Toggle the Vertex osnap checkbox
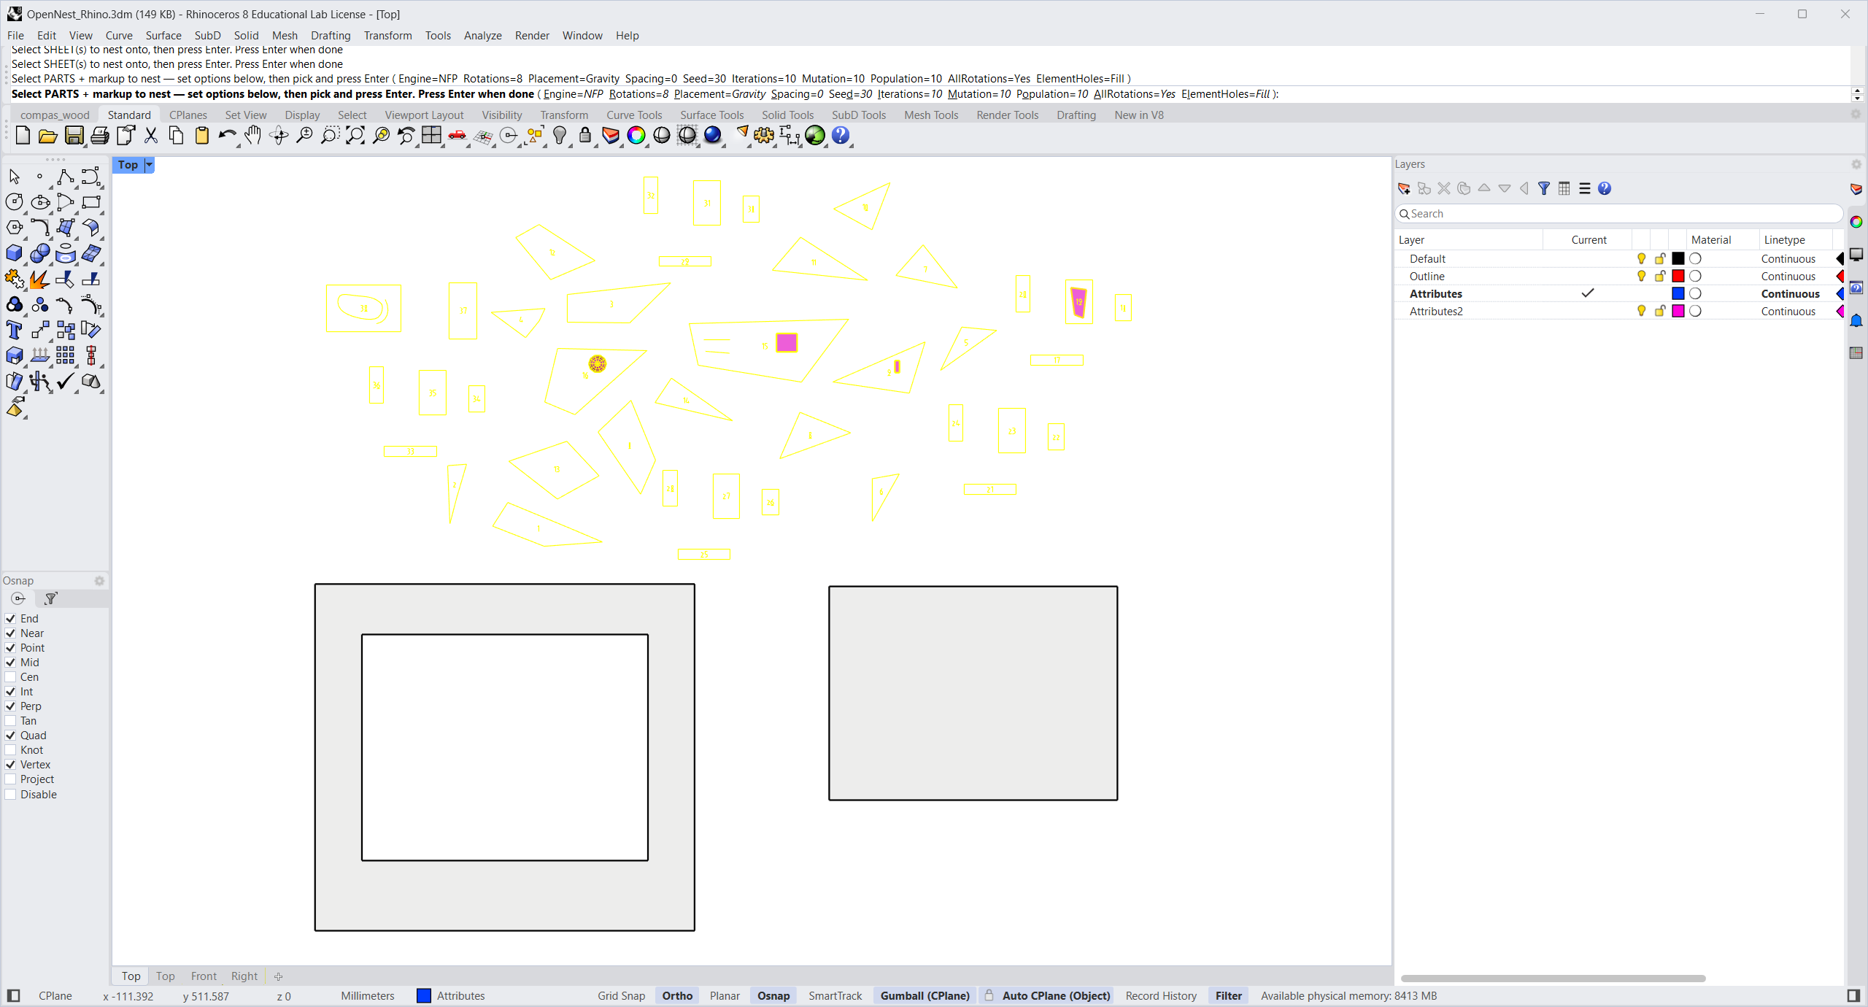Image resolution: width=1868 pixels, height=1007 pixels. 11,765
